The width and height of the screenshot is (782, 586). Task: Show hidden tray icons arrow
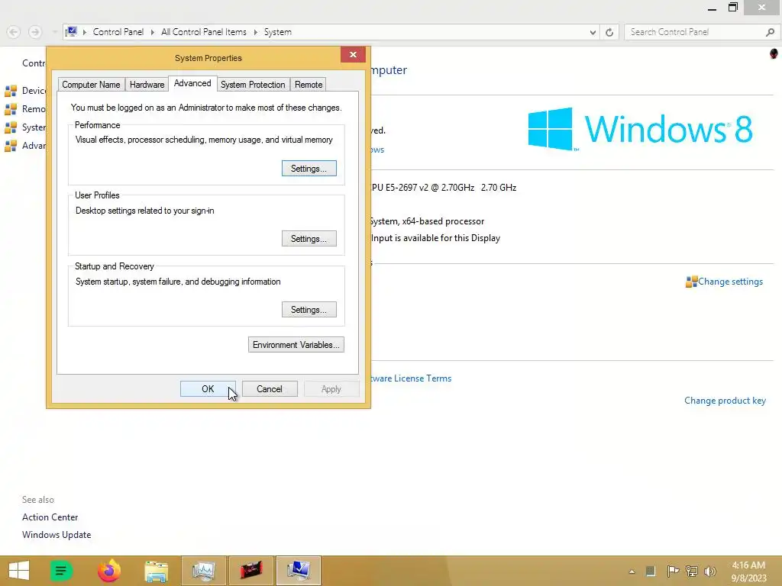point(632,572)
